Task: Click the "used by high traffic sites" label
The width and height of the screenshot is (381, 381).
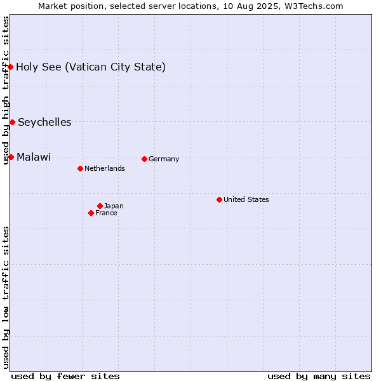Action: point(6,90)
